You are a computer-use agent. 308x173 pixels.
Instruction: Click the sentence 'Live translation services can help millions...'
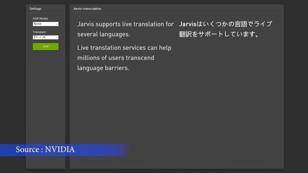124,58
